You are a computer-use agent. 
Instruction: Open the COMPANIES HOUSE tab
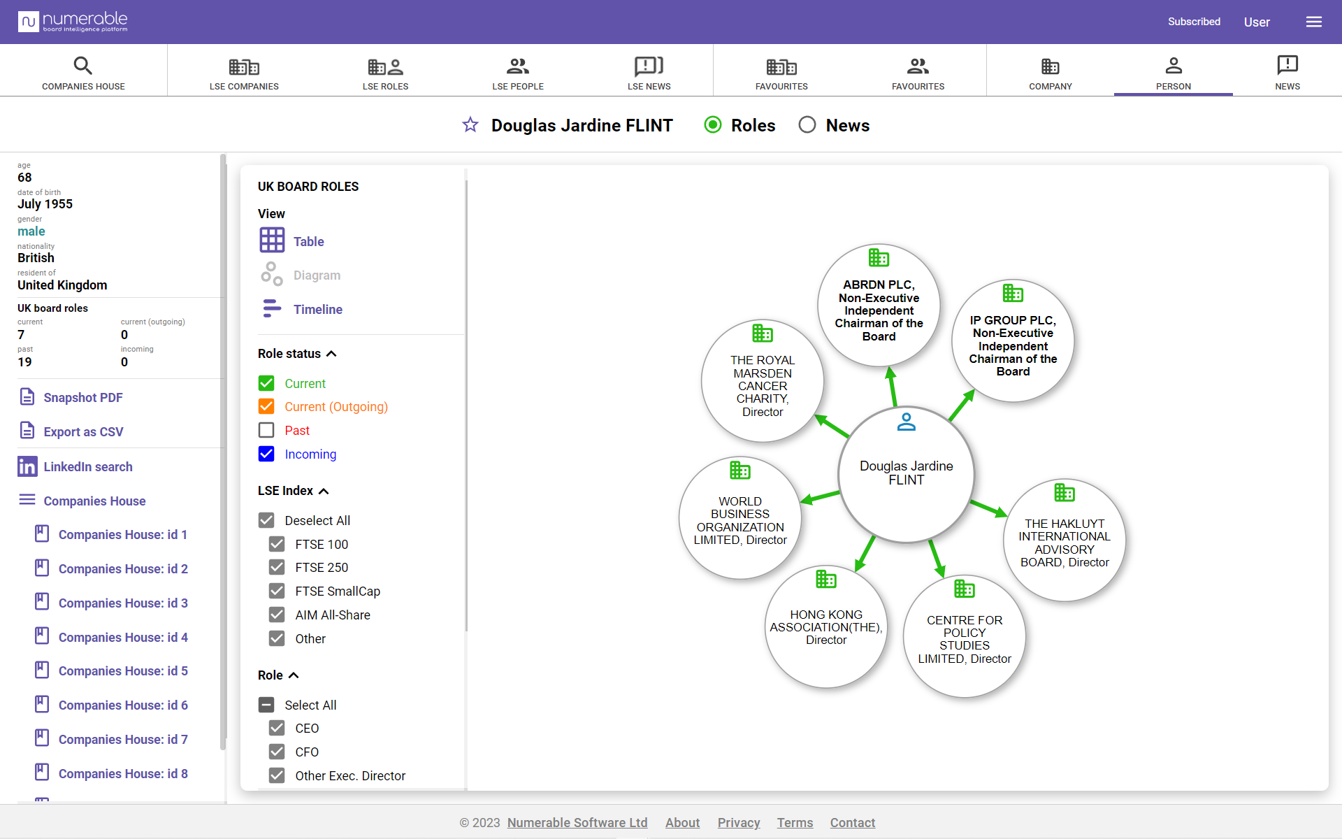[x=83, y=72]
